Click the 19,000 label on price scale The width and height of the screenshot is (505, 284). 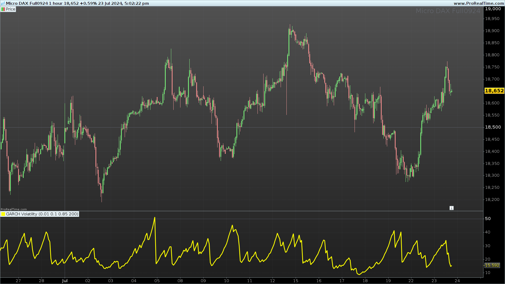point(493,9)
